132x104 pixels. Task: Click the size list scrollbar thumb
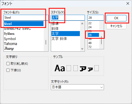pos(101,40)
